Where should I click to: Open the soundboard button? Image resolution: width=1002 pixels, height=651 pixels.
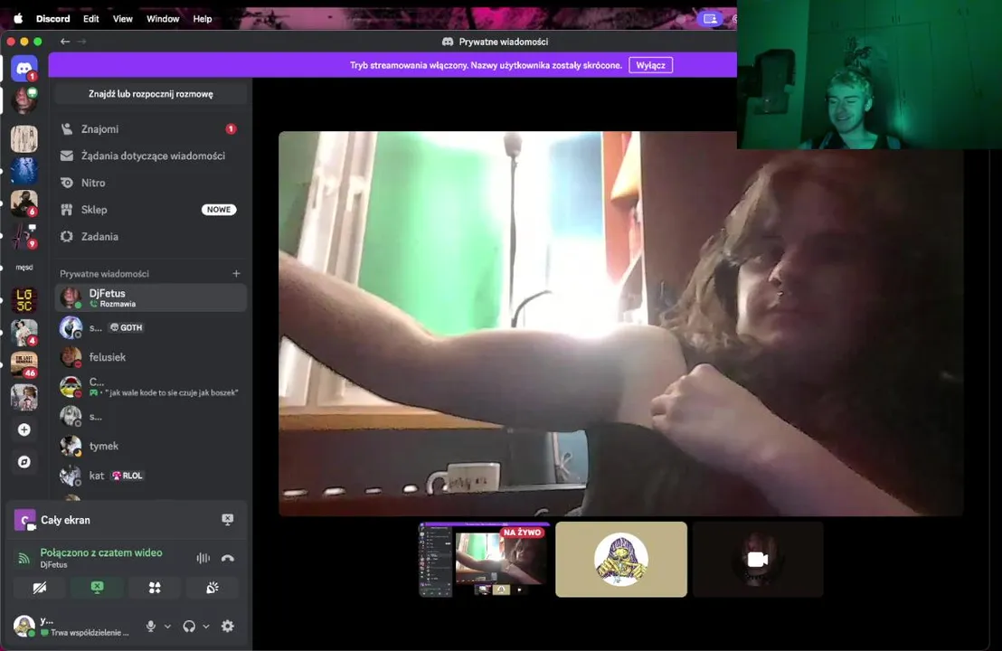(213, 588)
